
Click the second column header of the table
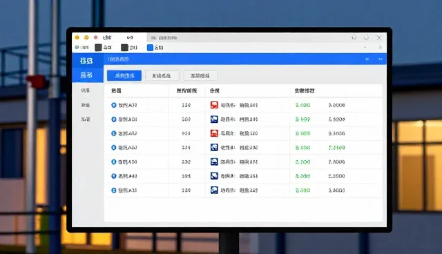click(186, 90)
